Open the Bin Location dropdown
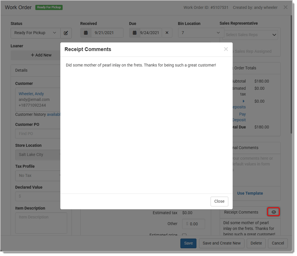 point(201,33)
